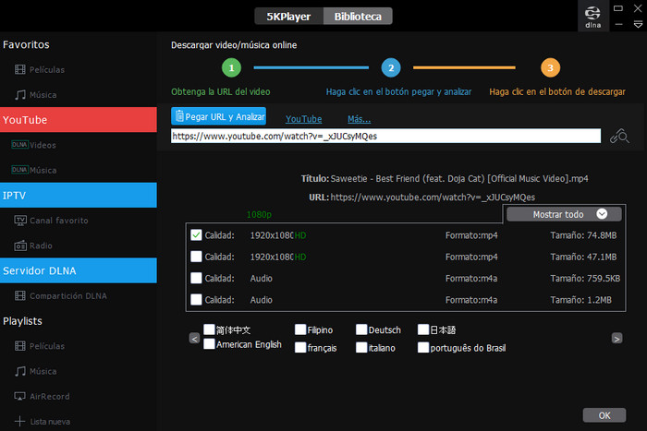This screenshot has height=431, width=647.
Task: Select the Favoritos sidebar heading
Action: coord(26,44)
